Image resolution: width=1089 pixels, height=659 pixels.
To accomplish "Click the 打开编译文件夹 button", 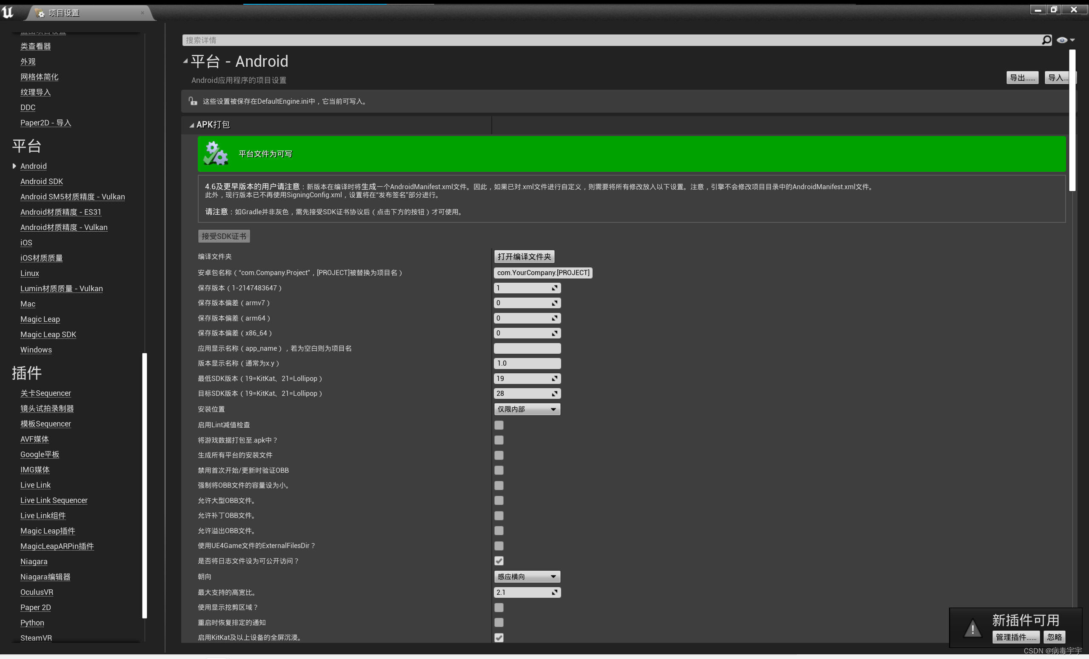I will (524, 257).
